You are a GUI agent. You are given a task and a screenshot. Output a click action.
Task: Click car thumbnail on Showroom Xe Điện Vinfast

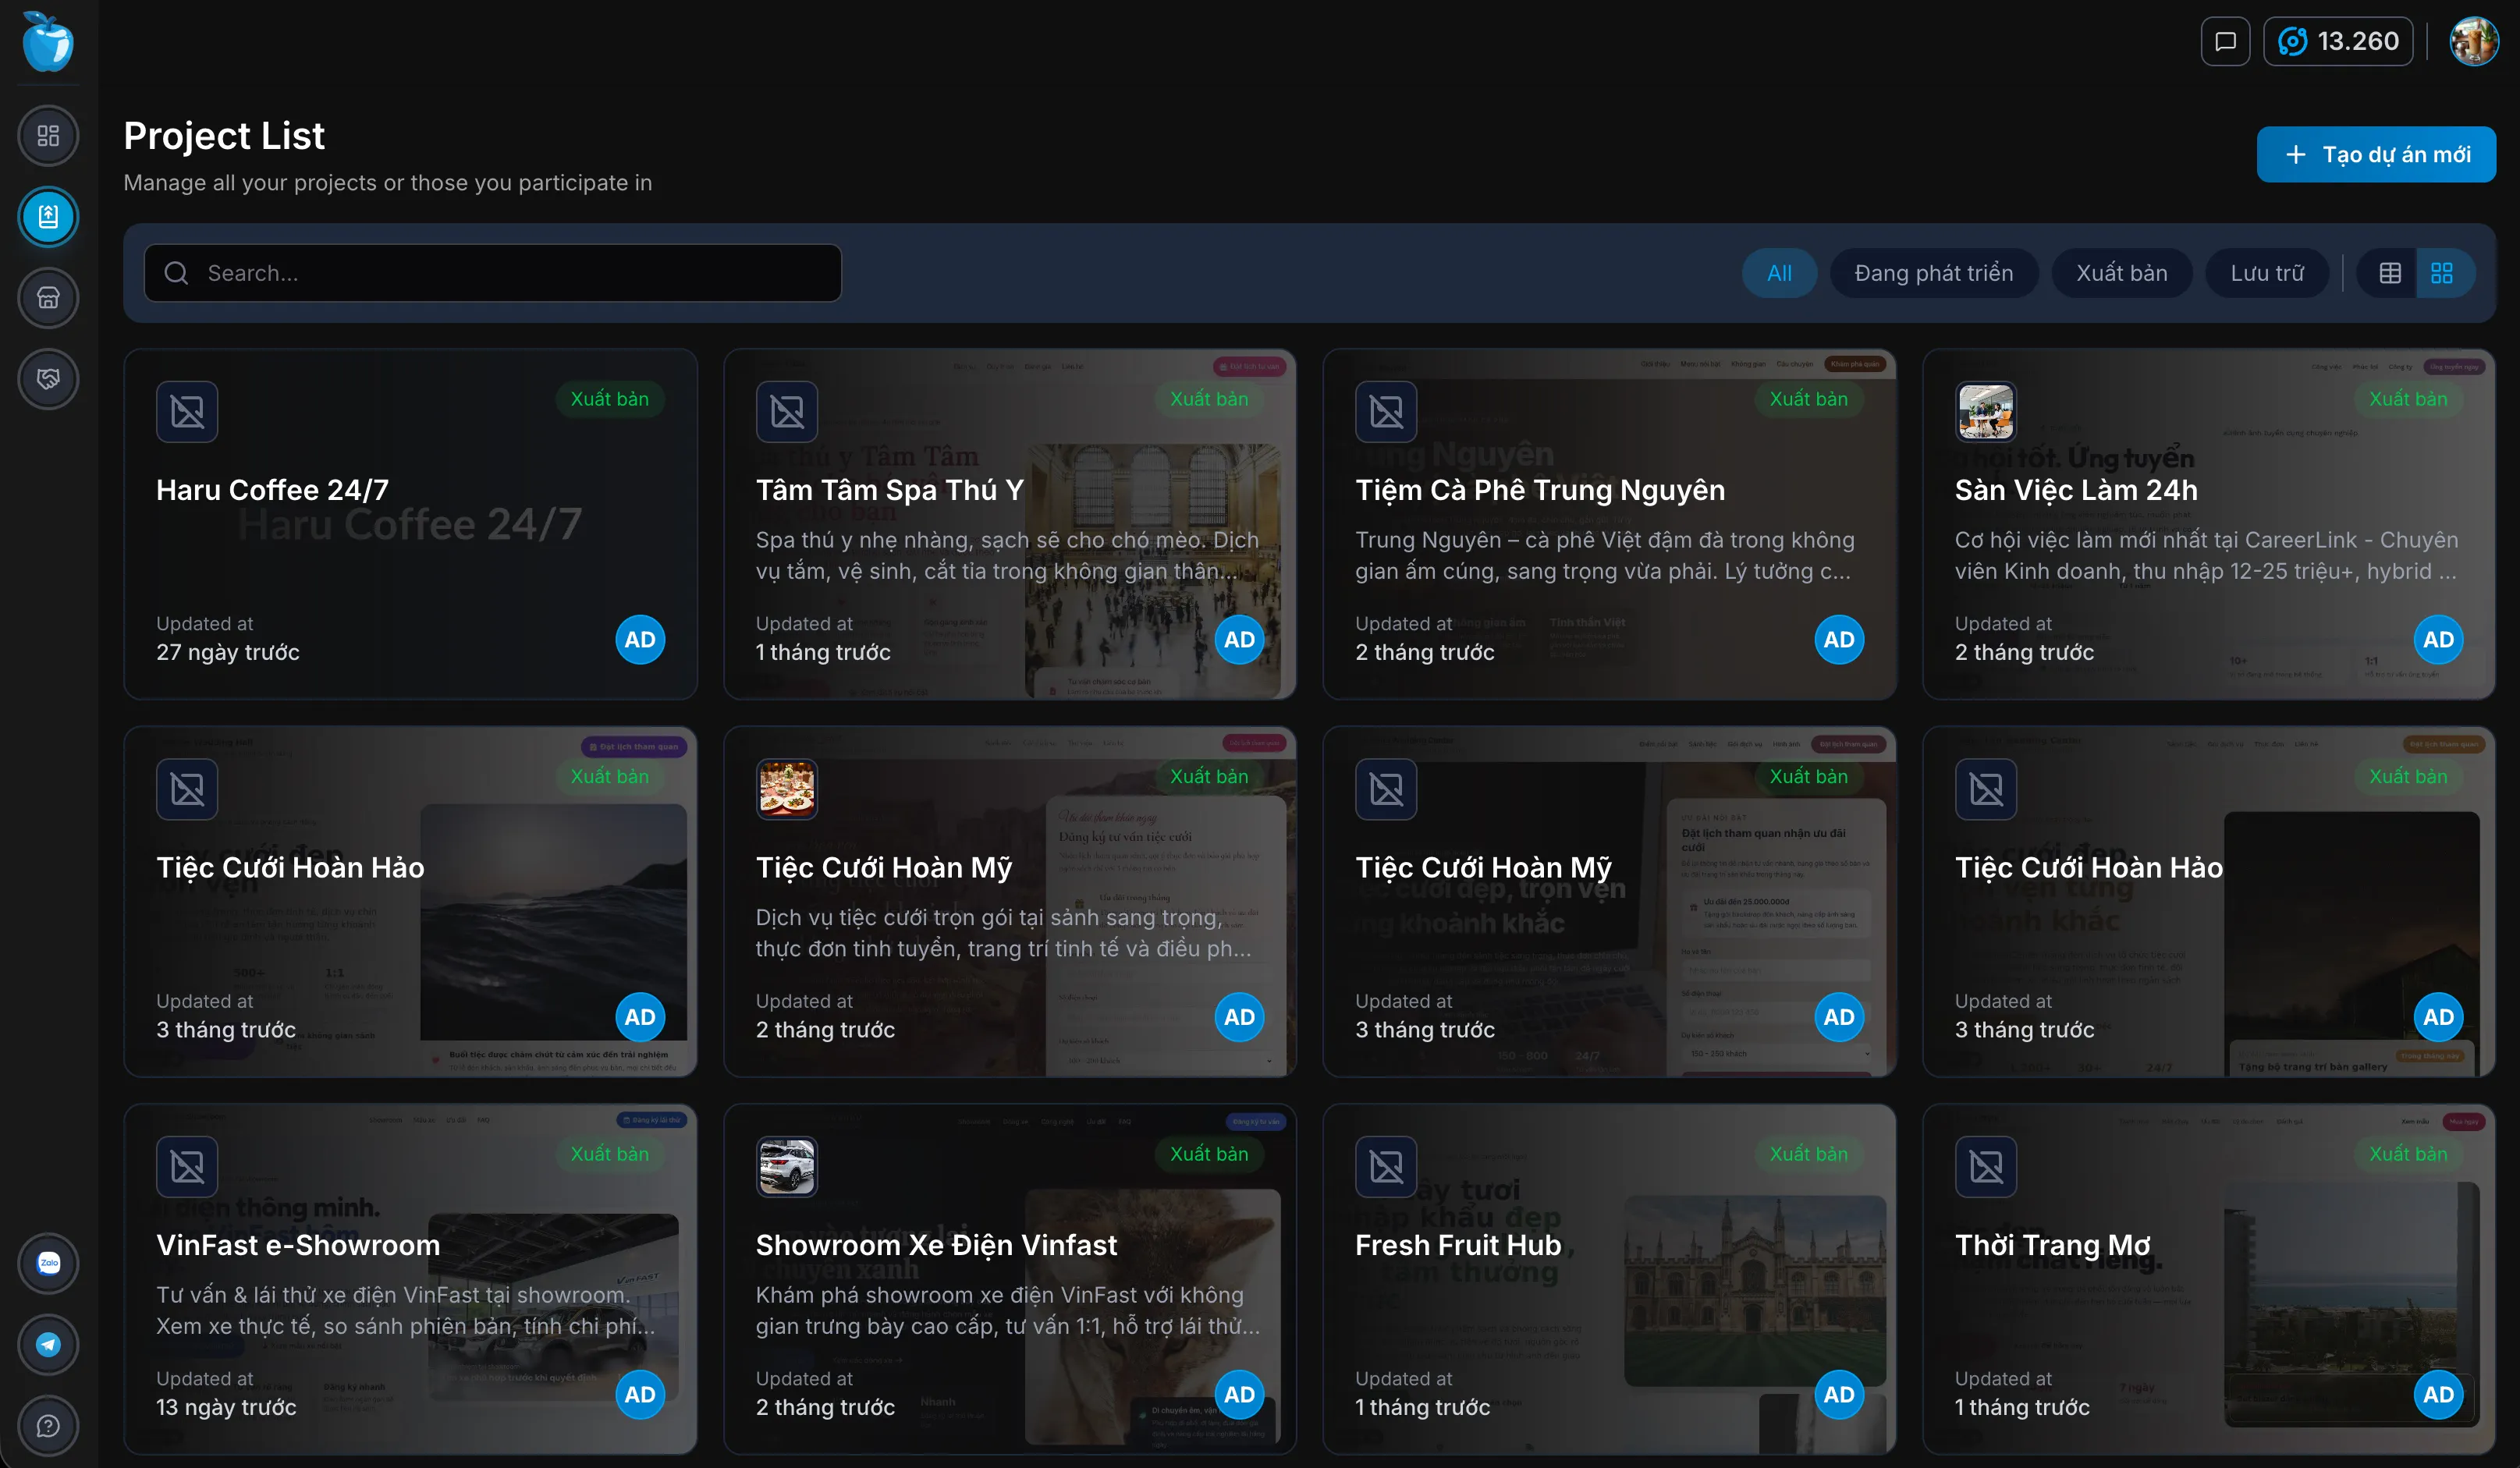[787, 1166]
